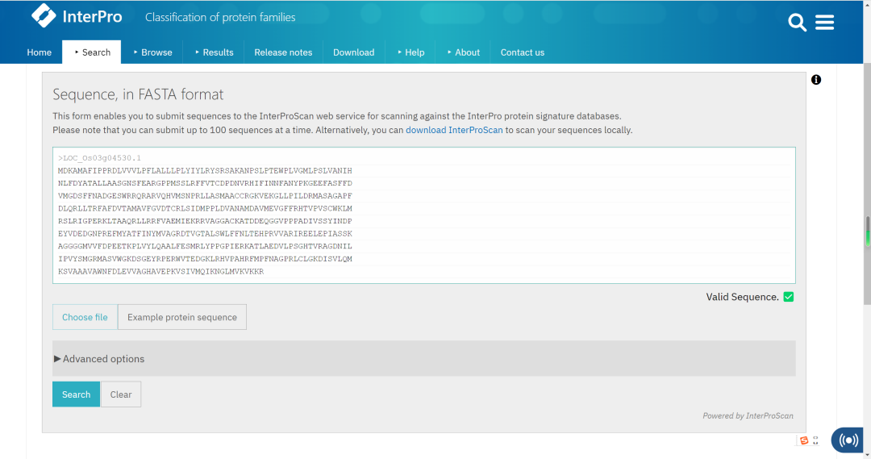Click the info icon beside the form
The image size is (871, 459).
coord(816,80)
